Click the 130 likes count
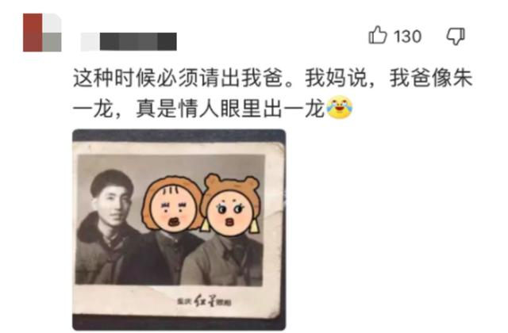 coord(407,36)
